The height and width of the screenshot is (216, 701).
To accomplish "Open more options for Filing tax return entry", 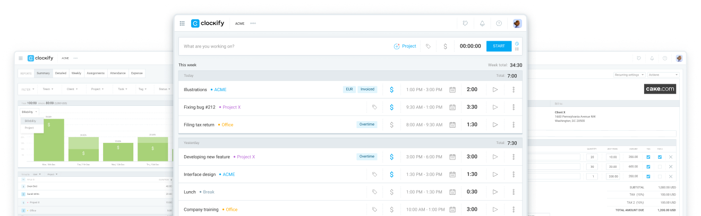I will coord(514,124).
